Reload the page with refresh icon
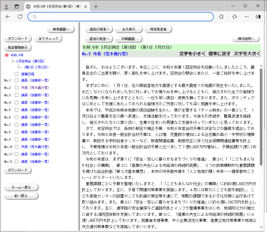Viewport: 267px width, 232px height. click(x=20, y=17)
